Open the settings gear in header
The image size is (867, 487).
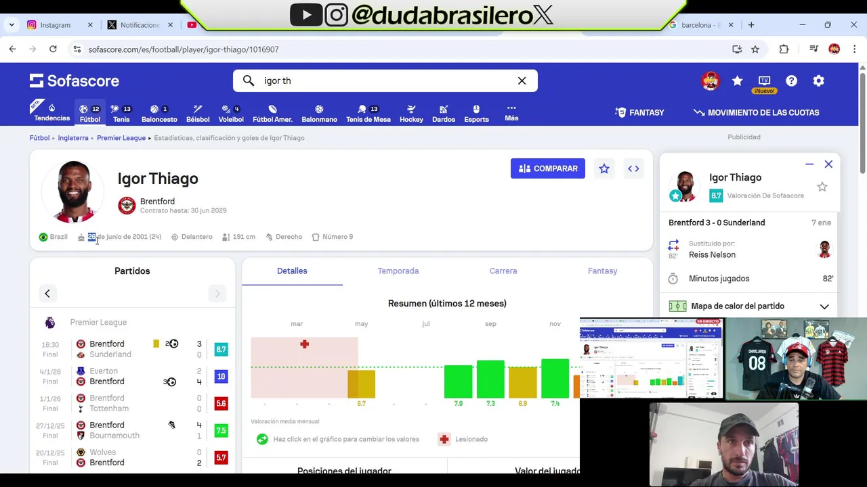[x=818, y=80]
